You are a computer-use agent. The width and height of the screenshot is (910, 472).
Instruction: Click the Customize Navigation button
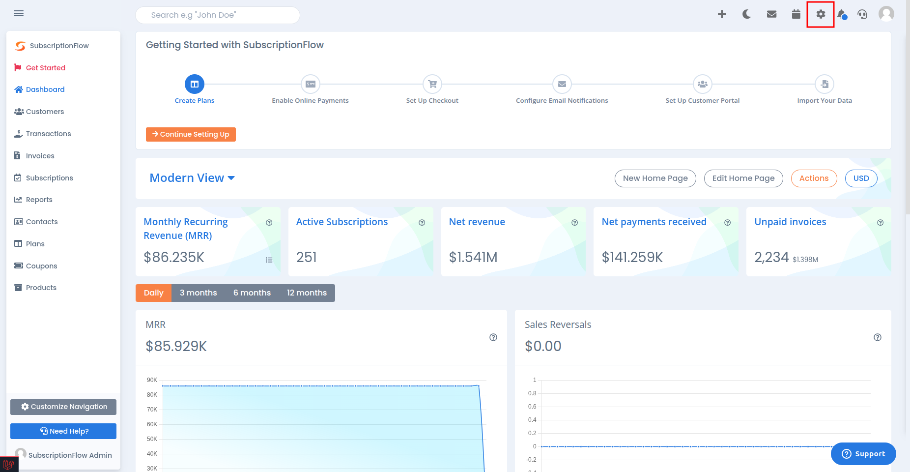tap(63, 407)
